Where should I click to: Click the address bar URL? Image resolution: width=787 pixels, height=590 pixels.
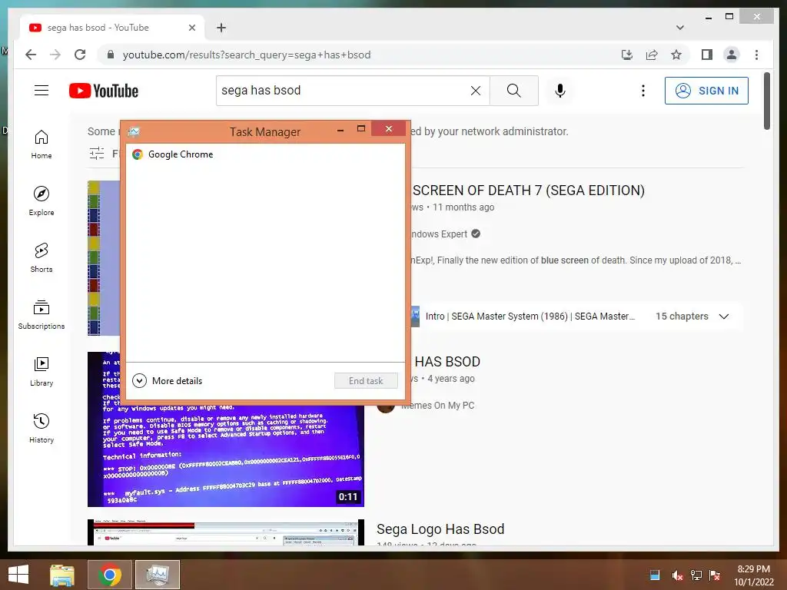pos(247,55)
